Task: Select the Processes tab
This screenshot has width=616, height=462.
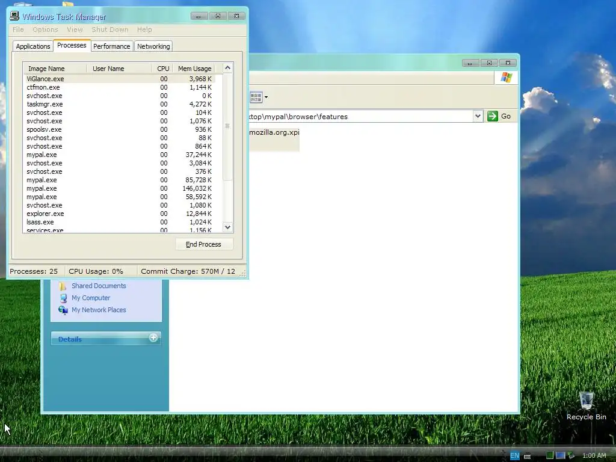Action: [72, 45]
